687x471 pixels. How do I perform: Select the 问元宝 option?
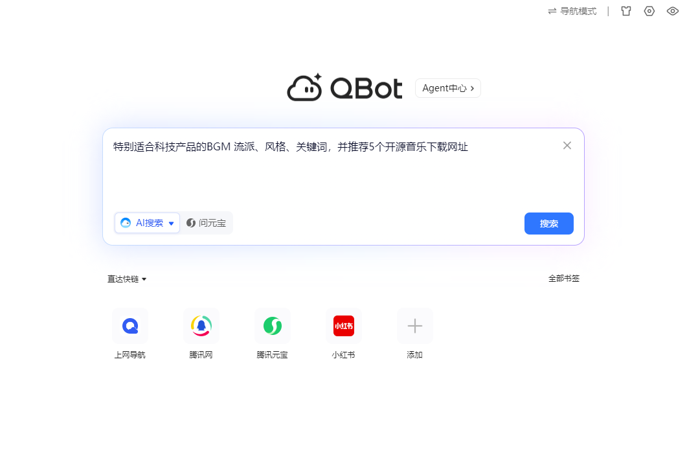coord(207,223)
